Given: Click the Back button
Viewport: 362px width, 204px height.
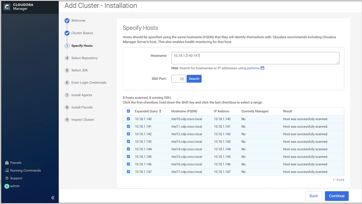Looking at the screenshot, I should 314,196.
